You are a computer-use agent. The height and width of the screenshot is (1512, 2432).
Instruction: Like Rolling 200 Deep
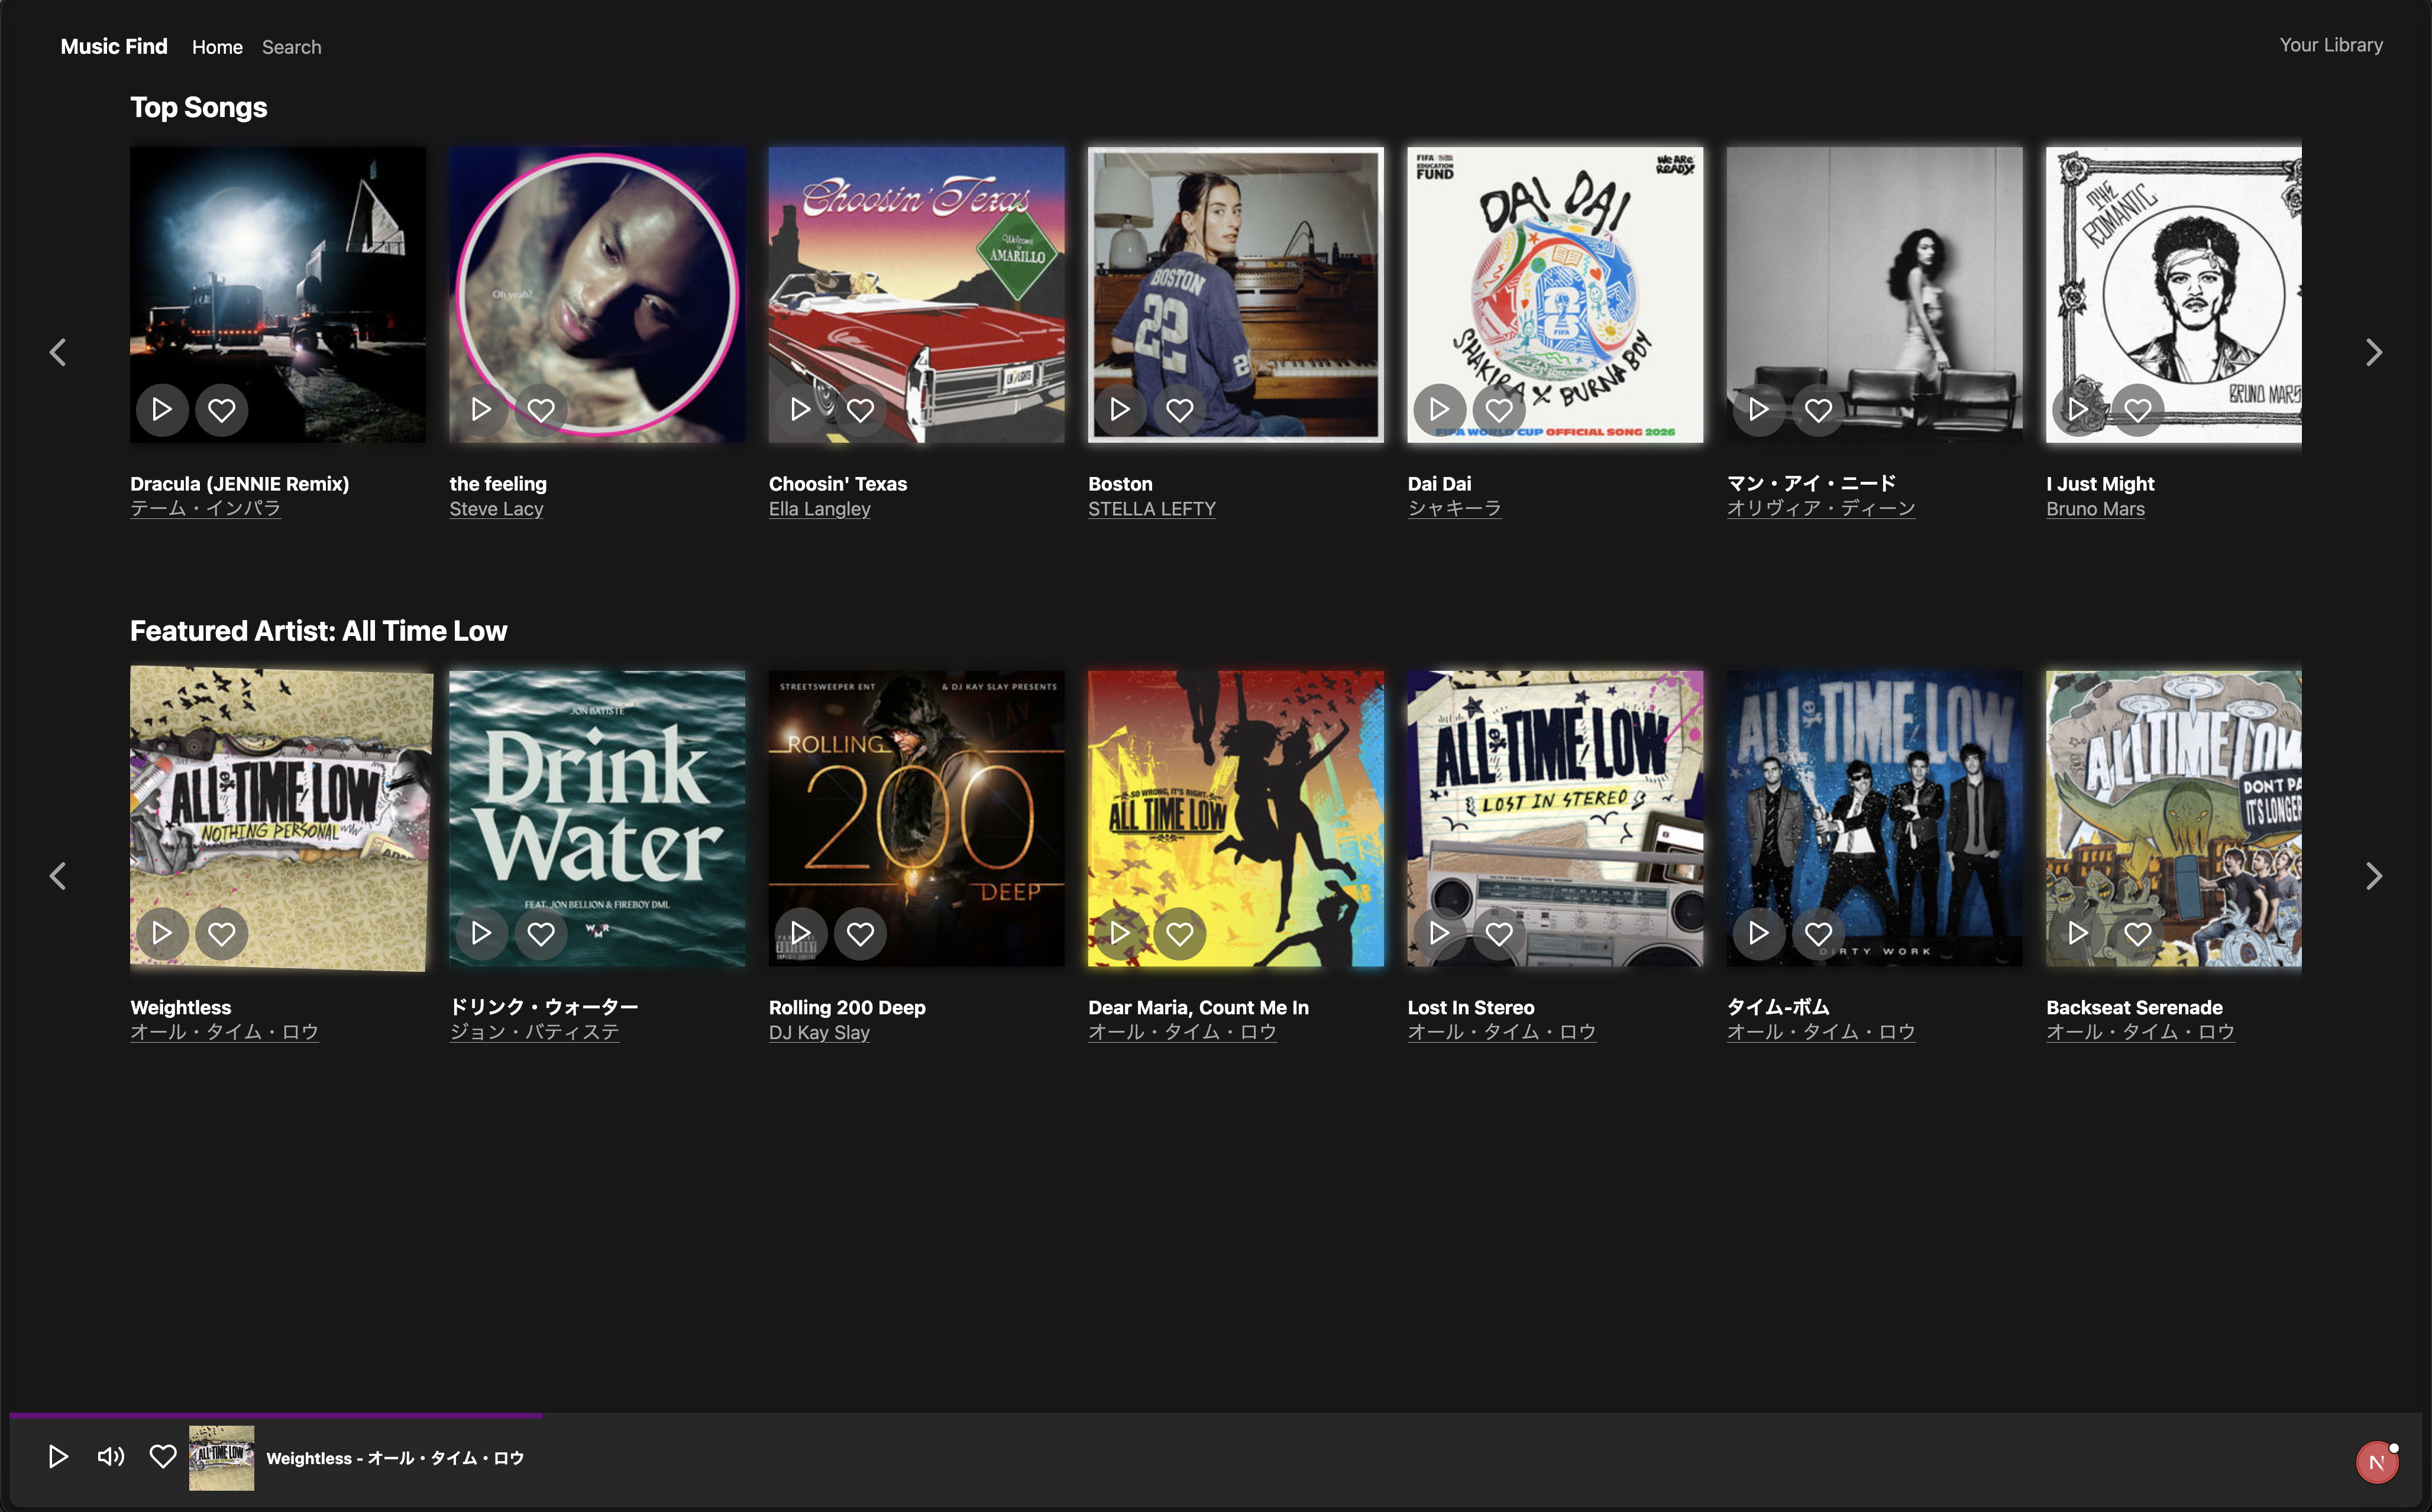(x=861, y=934)
